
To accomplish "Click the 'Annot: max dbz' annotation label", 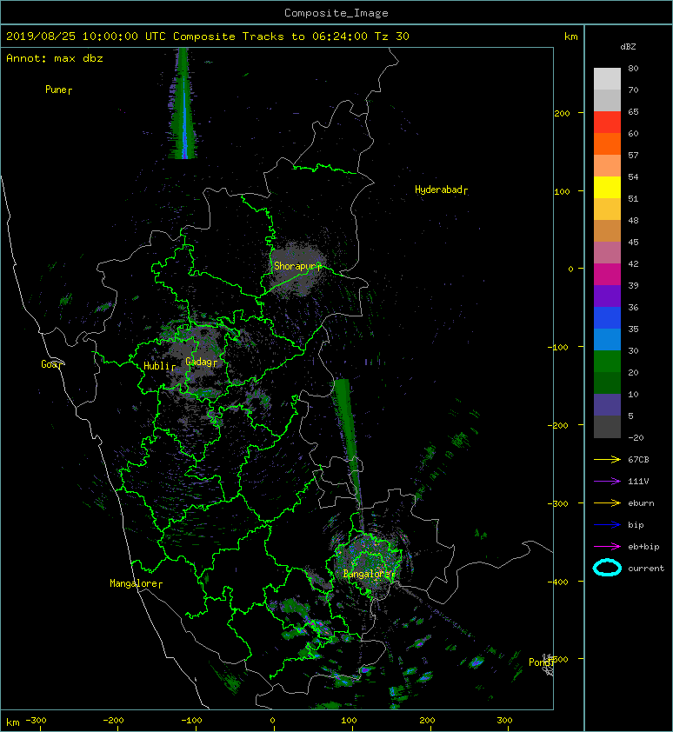I will tap(55, 58).
